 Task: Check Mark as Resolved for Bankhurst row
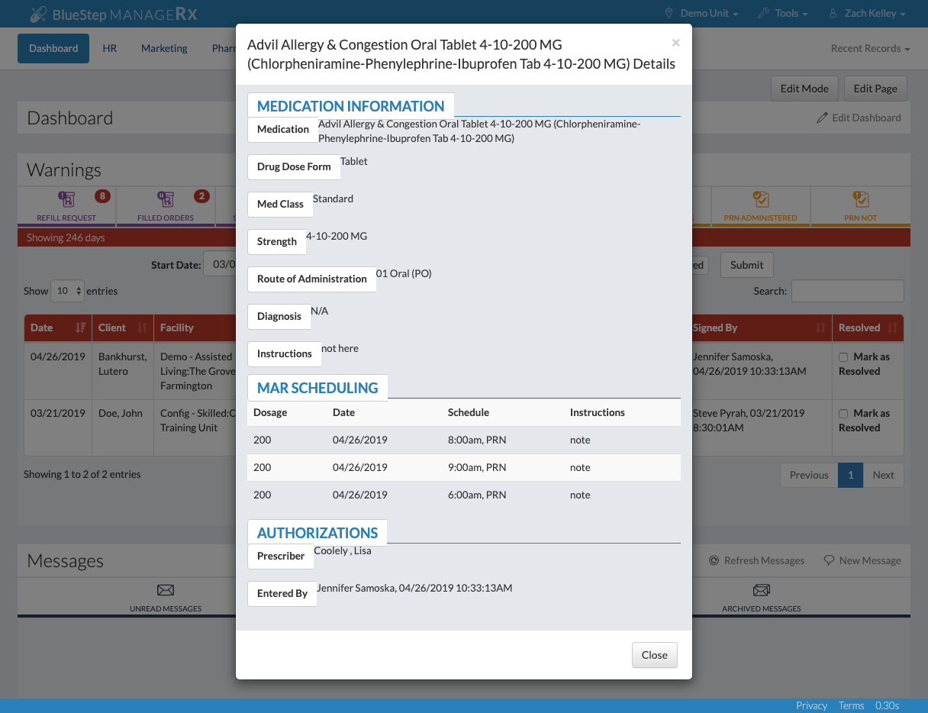843,357
